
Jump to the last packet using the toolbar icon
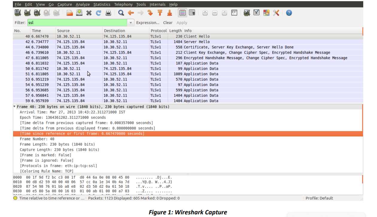[x=170, y=13]
